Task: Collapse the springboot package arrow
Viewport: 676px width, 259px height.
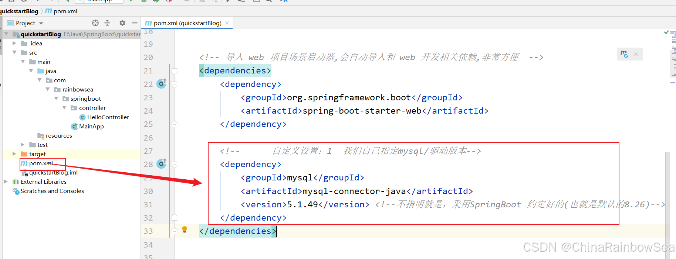Action: (x=56, y=99)
